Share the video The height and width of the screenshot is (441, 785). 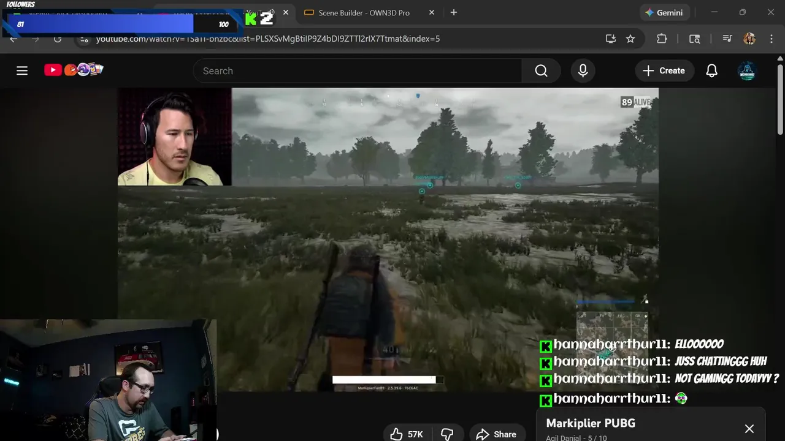(497, 434)
